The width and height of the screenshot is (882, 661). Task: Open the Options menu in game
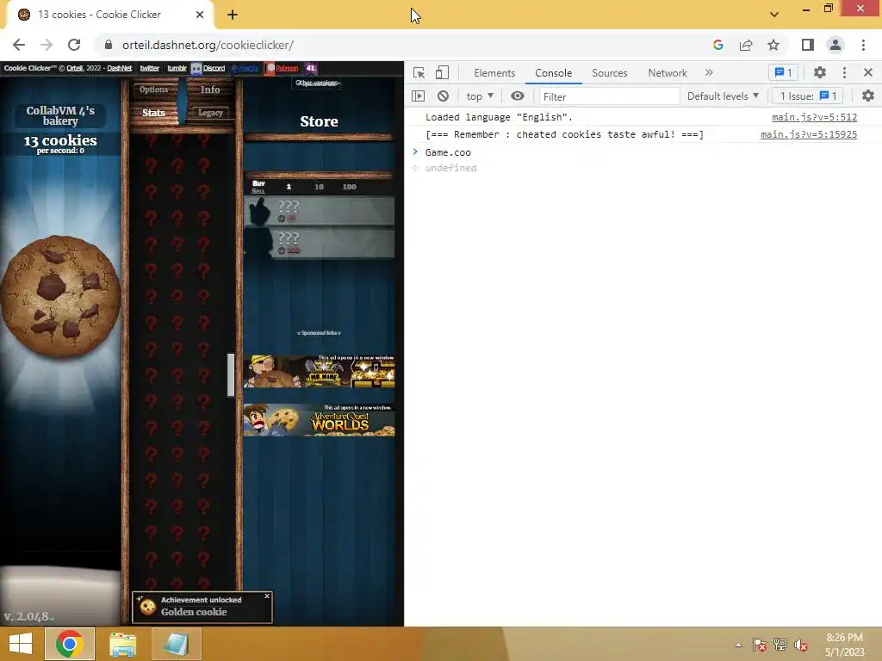(153, 90)
